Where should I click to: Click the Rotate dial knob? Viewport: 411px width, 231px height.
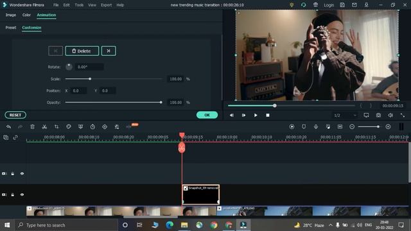tap(69, 67)
